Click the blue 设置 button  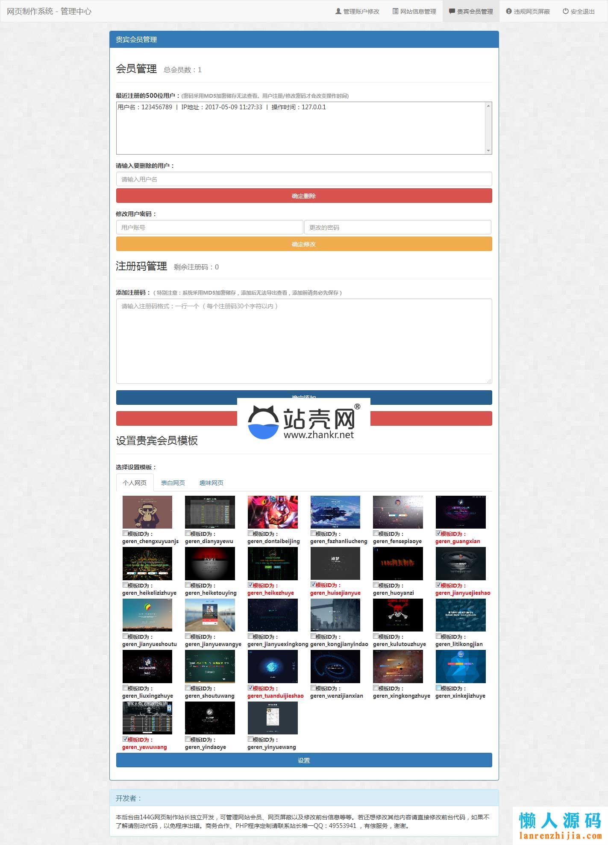point(304,760)
